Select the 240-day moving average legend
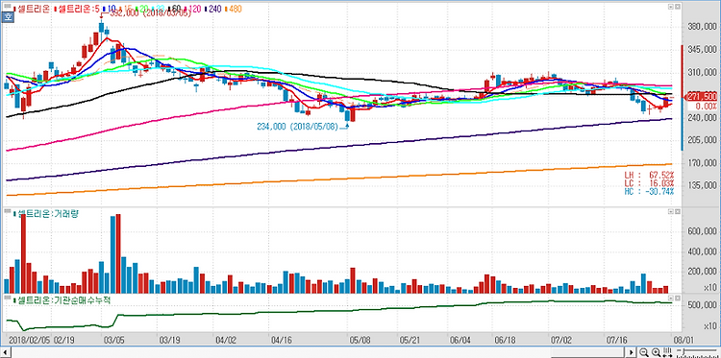Screen dimensions: 721x358 click(212, 9)
